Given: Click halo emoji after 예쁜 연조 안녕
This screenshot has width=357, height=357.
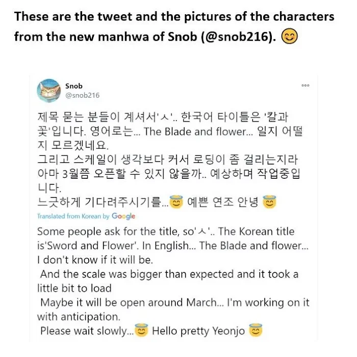Looking at the screenshot, I should (x=269, y=202).
